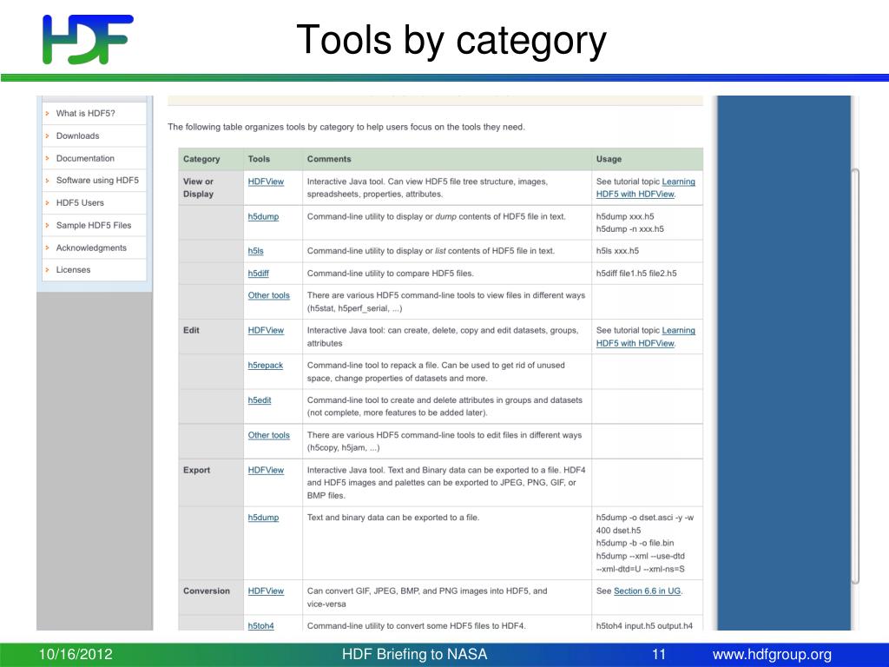Screen dimensions: 889x667
Task: Click the usage text 'h5dump -b -o file.bin'
Action: (x=635, y=544)
